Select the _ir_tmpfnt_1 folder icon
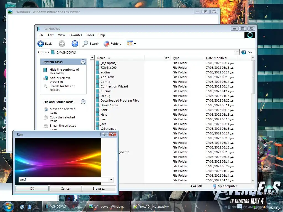283x212 pixels. click(x=98, y=63)
